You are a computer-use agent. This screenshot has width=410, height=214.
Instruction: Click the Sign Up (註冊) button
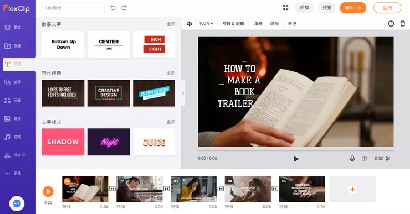[387, 8]
